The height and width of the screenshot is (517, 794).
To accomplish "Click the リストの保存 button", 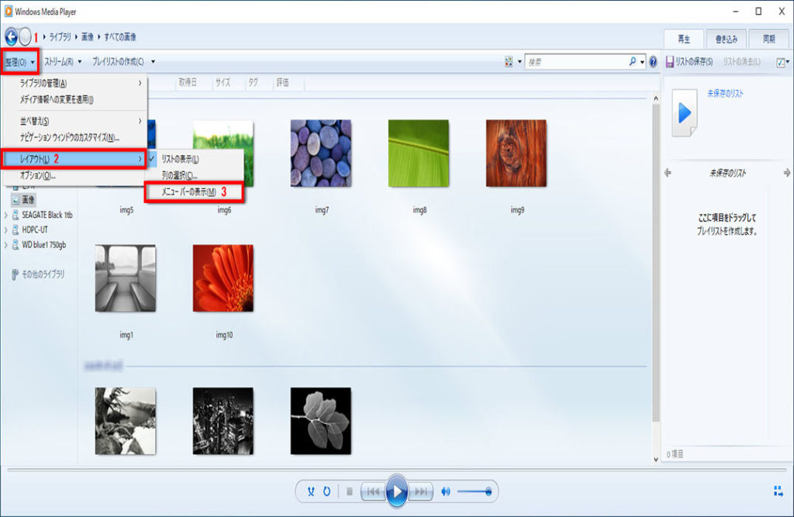I will pos(689,61).
